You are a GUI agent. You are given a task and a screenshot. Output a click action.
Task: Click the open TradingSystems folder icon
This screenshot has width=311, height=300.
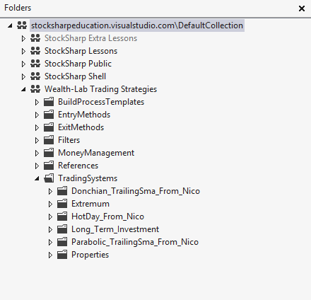click(x=49, y=178)
